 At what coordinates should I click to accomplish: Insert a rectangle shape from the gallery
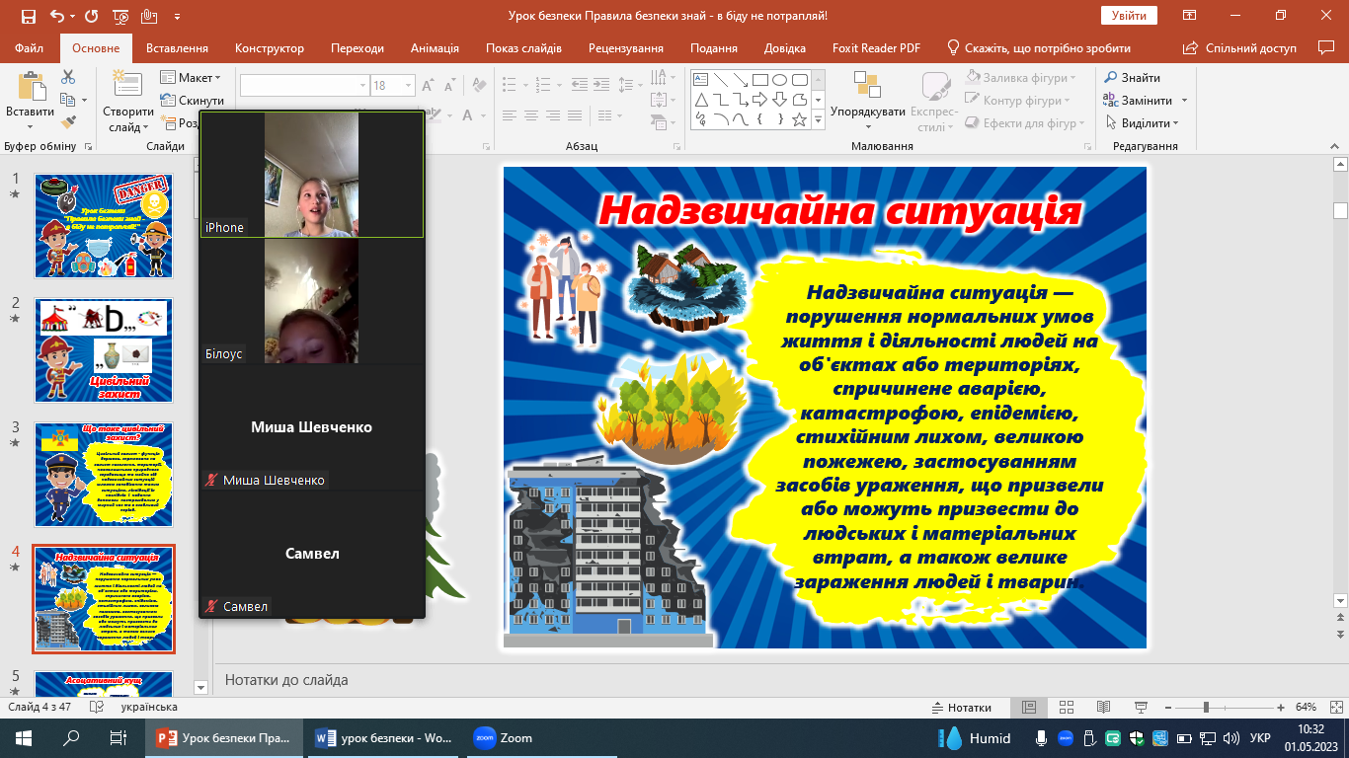pyautogui.click(x=760, y=80)
